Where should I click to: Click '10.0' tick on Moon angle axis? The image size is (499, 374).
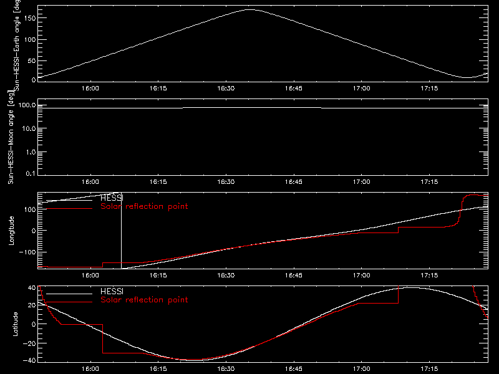[x=29, y=128]
